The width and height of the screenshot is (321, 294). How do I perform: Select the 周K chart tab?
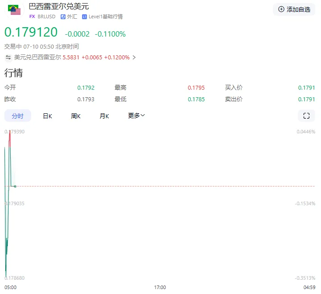(76, 116)
